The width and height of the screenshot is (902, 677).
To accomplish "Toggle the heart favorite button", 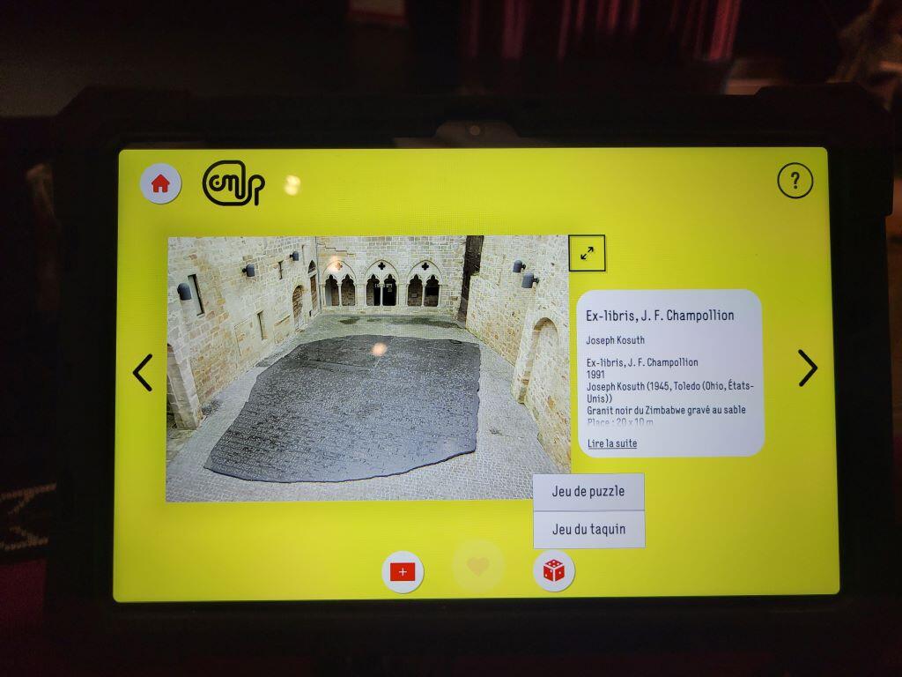I will [477, 566].
